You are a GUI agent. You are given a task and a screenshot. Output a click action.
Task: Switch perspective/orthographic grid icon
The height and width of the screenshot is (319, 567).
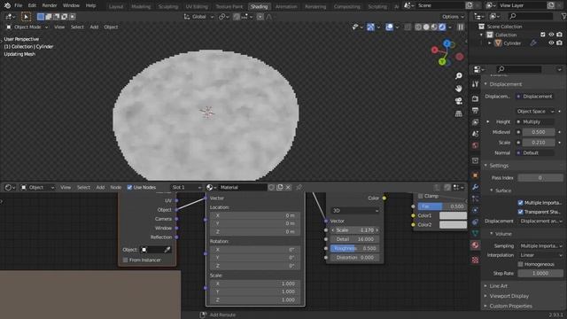[x=459, y=113]
